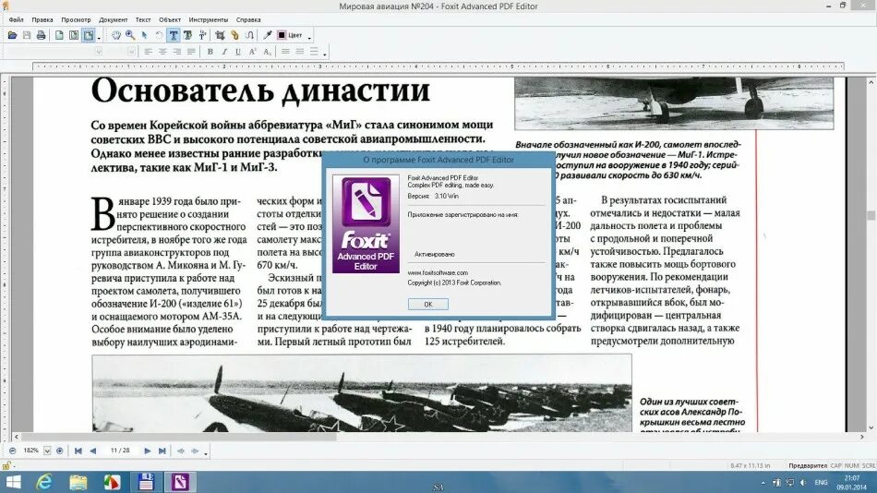
Task: Click the padlock security status icon
Action: click(x=6, y=465)
